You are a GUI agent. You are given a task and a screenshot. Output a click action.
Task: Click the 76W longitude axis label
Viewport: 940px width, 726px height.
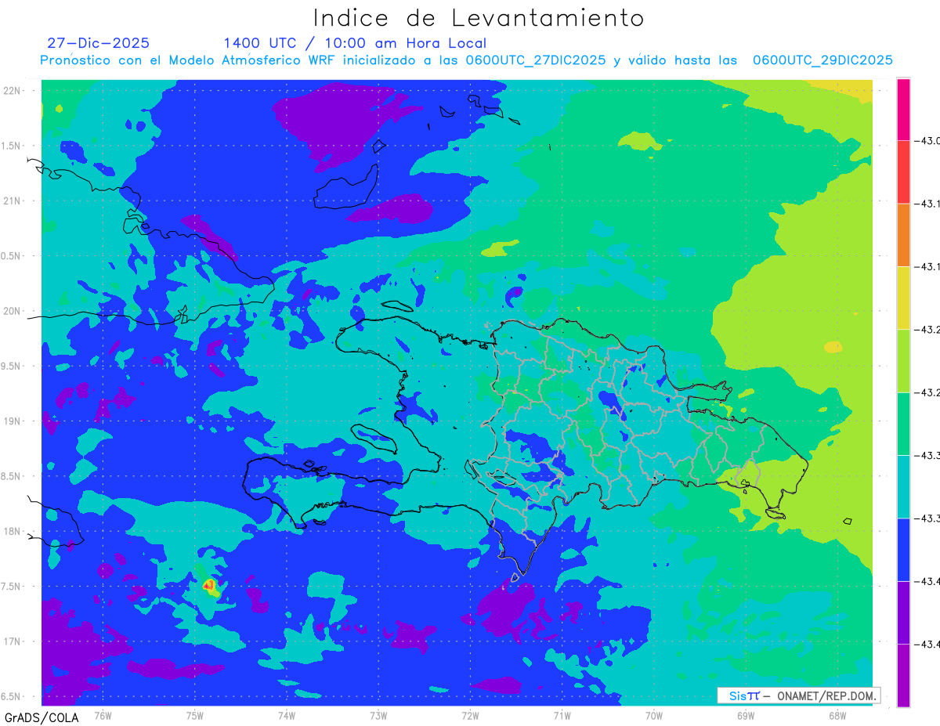[103, 715]
